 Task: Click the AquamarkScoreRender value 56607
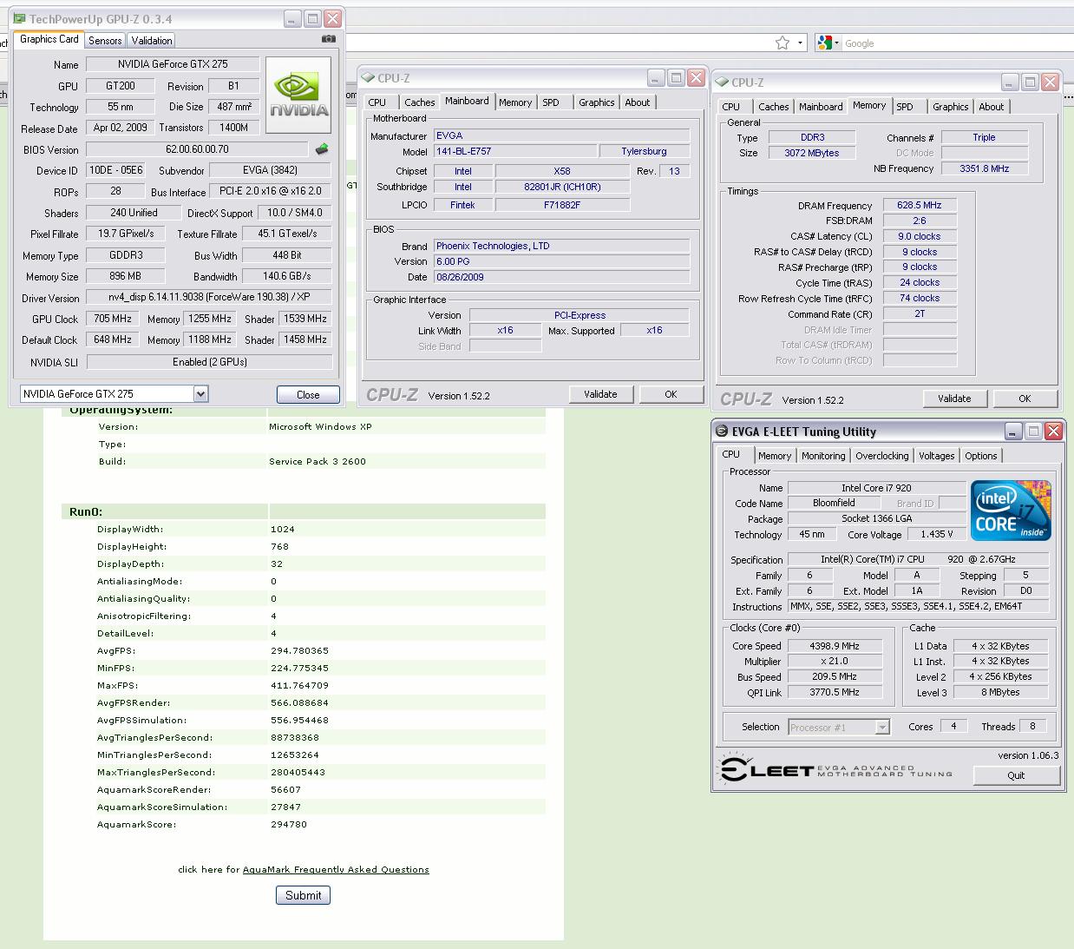coord(285,790)
